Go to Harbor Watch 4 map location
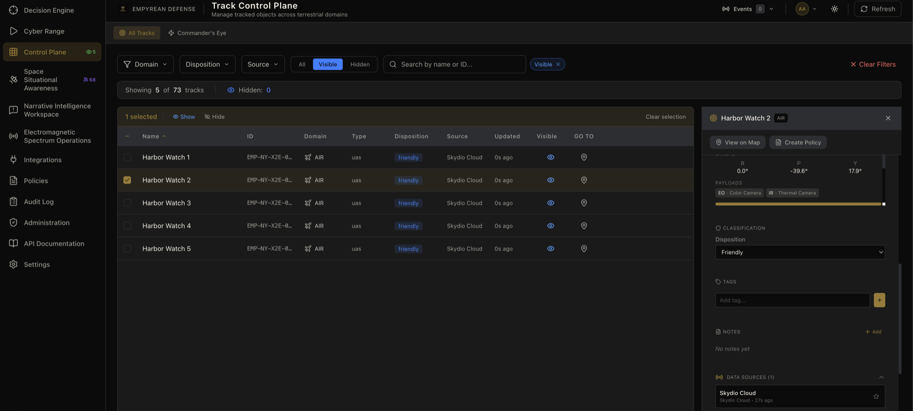Image resolution: width=913 pixels, height=411 pixels. pos(584,226)
